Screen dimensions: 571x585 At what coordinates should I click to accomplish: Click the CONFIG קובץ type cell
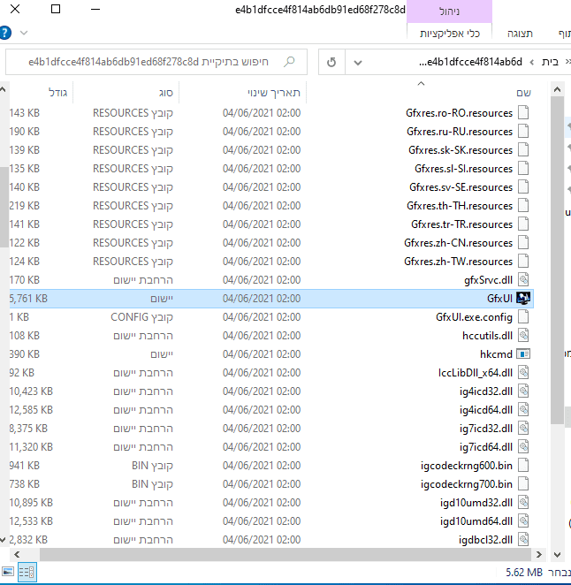tap(141, 317)
